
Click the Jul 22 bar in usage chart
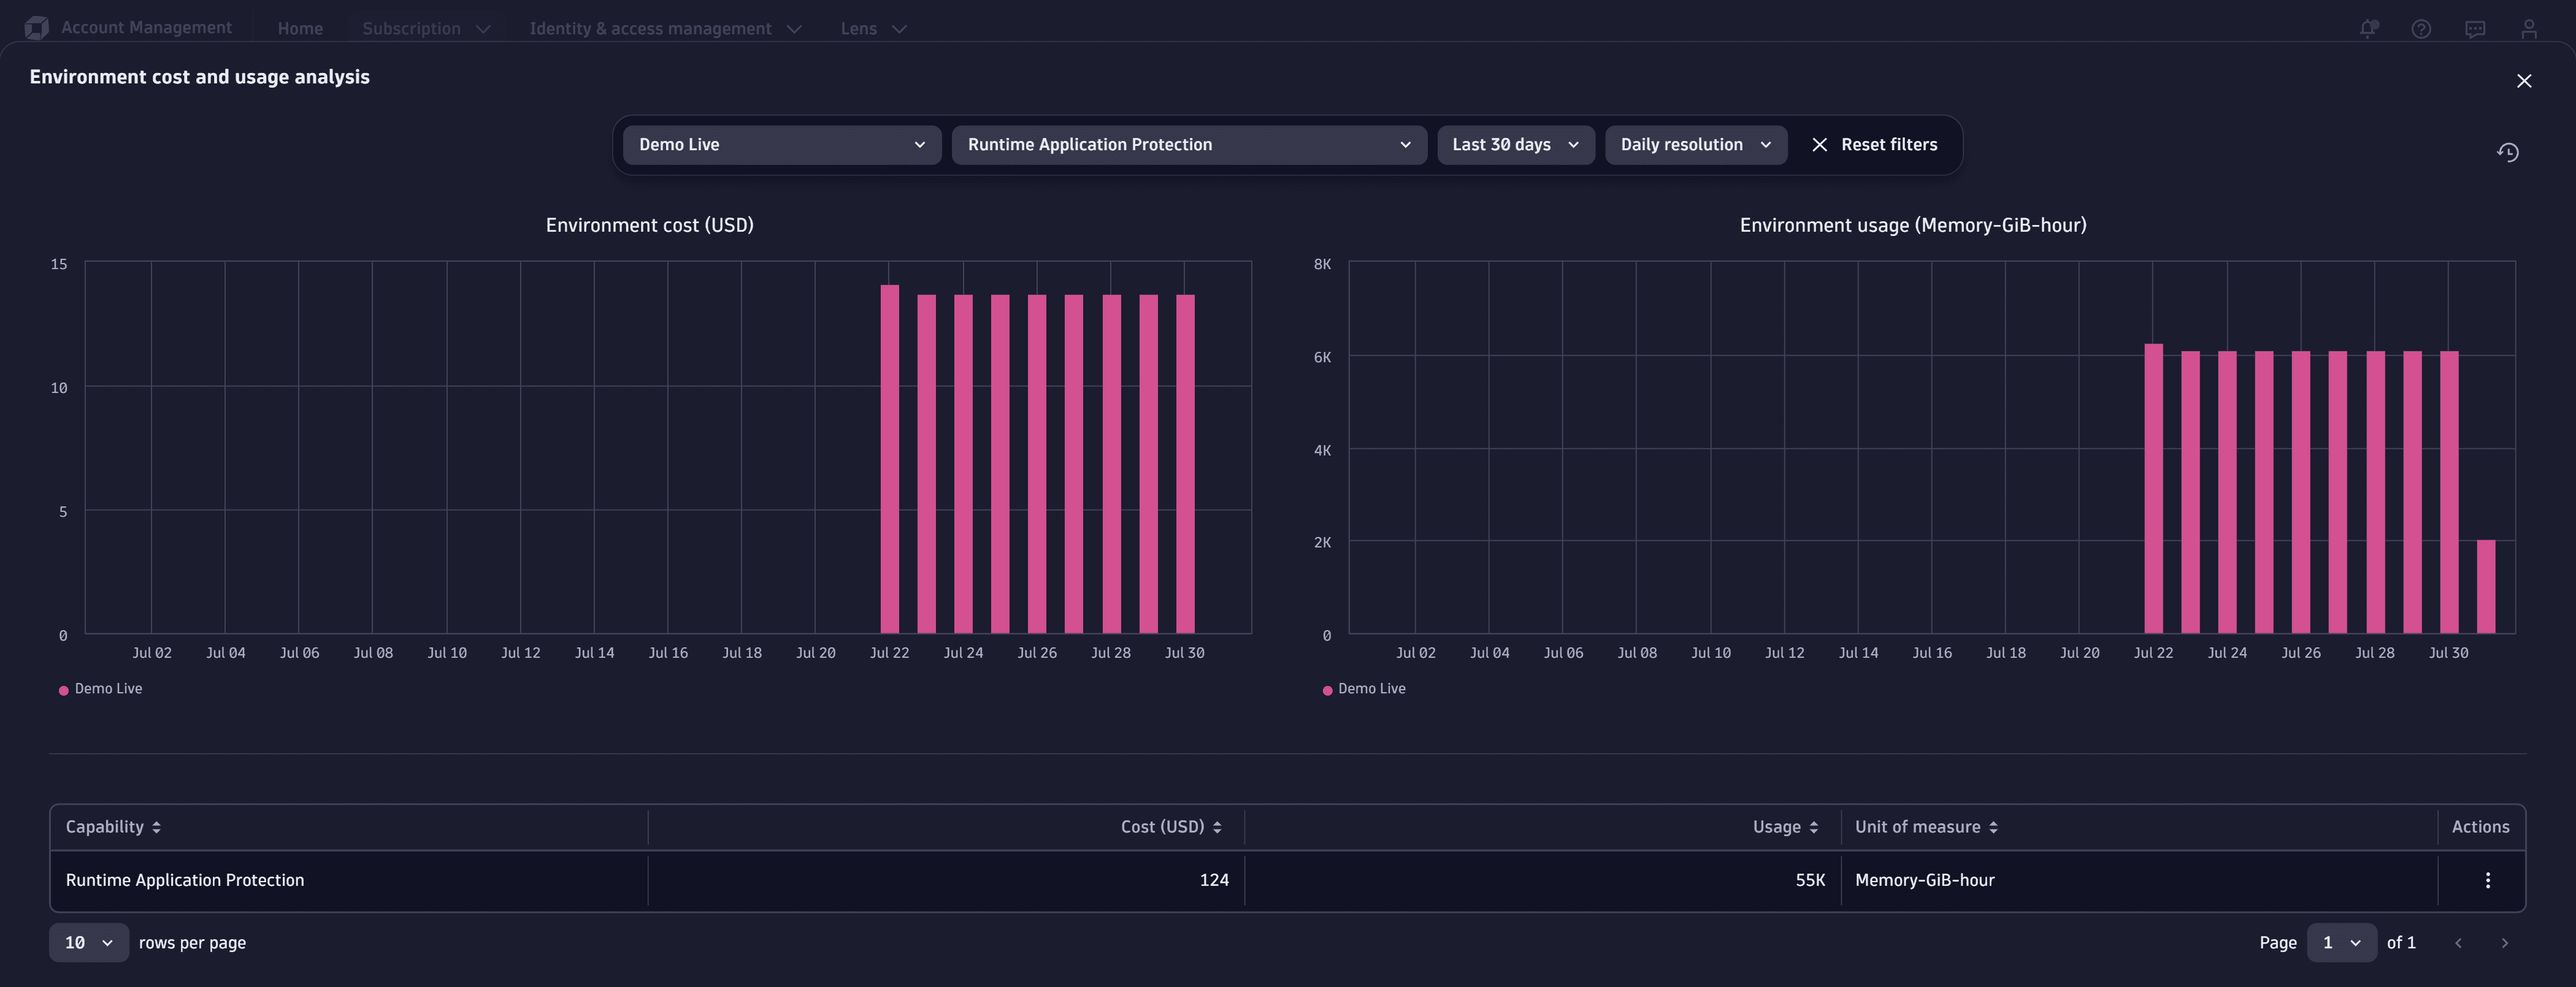pos(2153,489)
